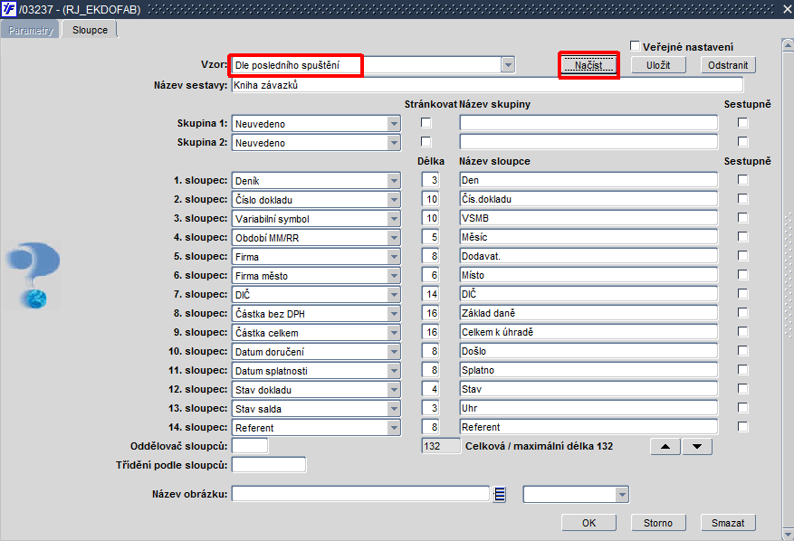794x541 pixels.
Task: Expand the 12. sloupec Stav dokladu dropdown
Action: (394, 390)
